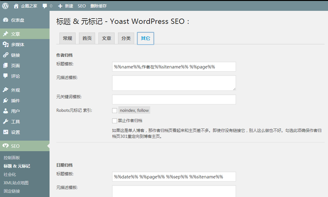Open the 文章 settings tab
The height and width of the screenshot is (197, 328).
tap(107, 38)
